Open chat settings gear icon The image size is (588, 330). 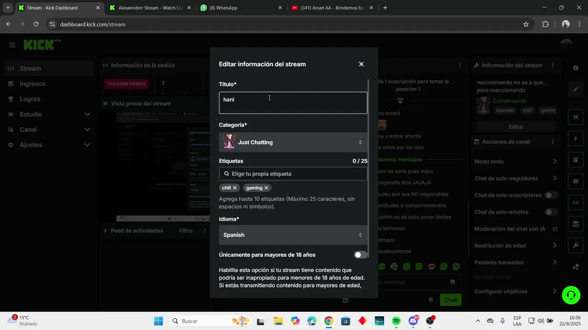point(431,300)
